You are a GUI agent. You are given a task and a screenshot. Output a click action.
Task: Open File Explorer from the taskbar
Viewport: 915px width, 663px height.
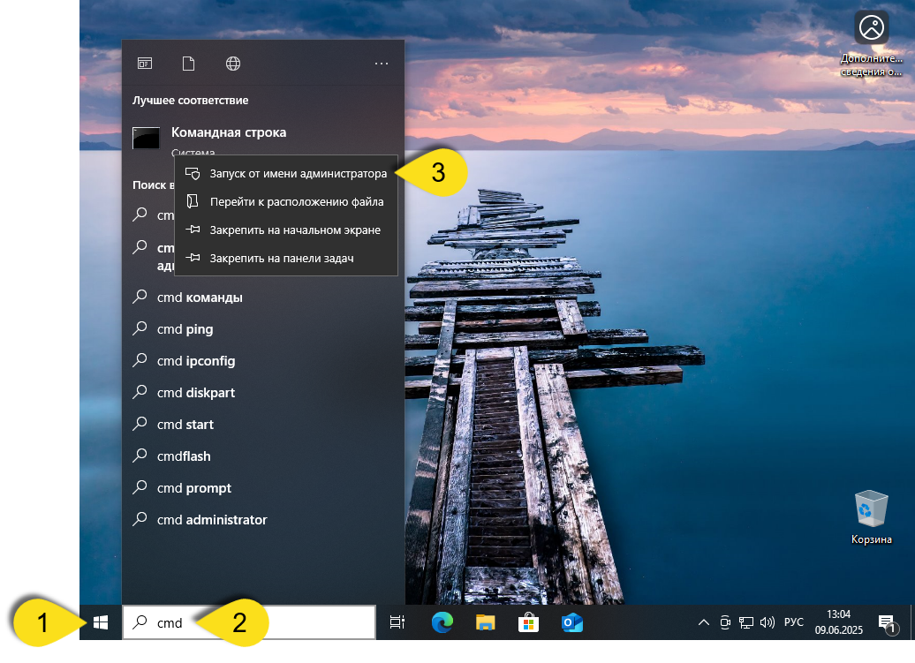pyautogui.click(x=484, y=622)
